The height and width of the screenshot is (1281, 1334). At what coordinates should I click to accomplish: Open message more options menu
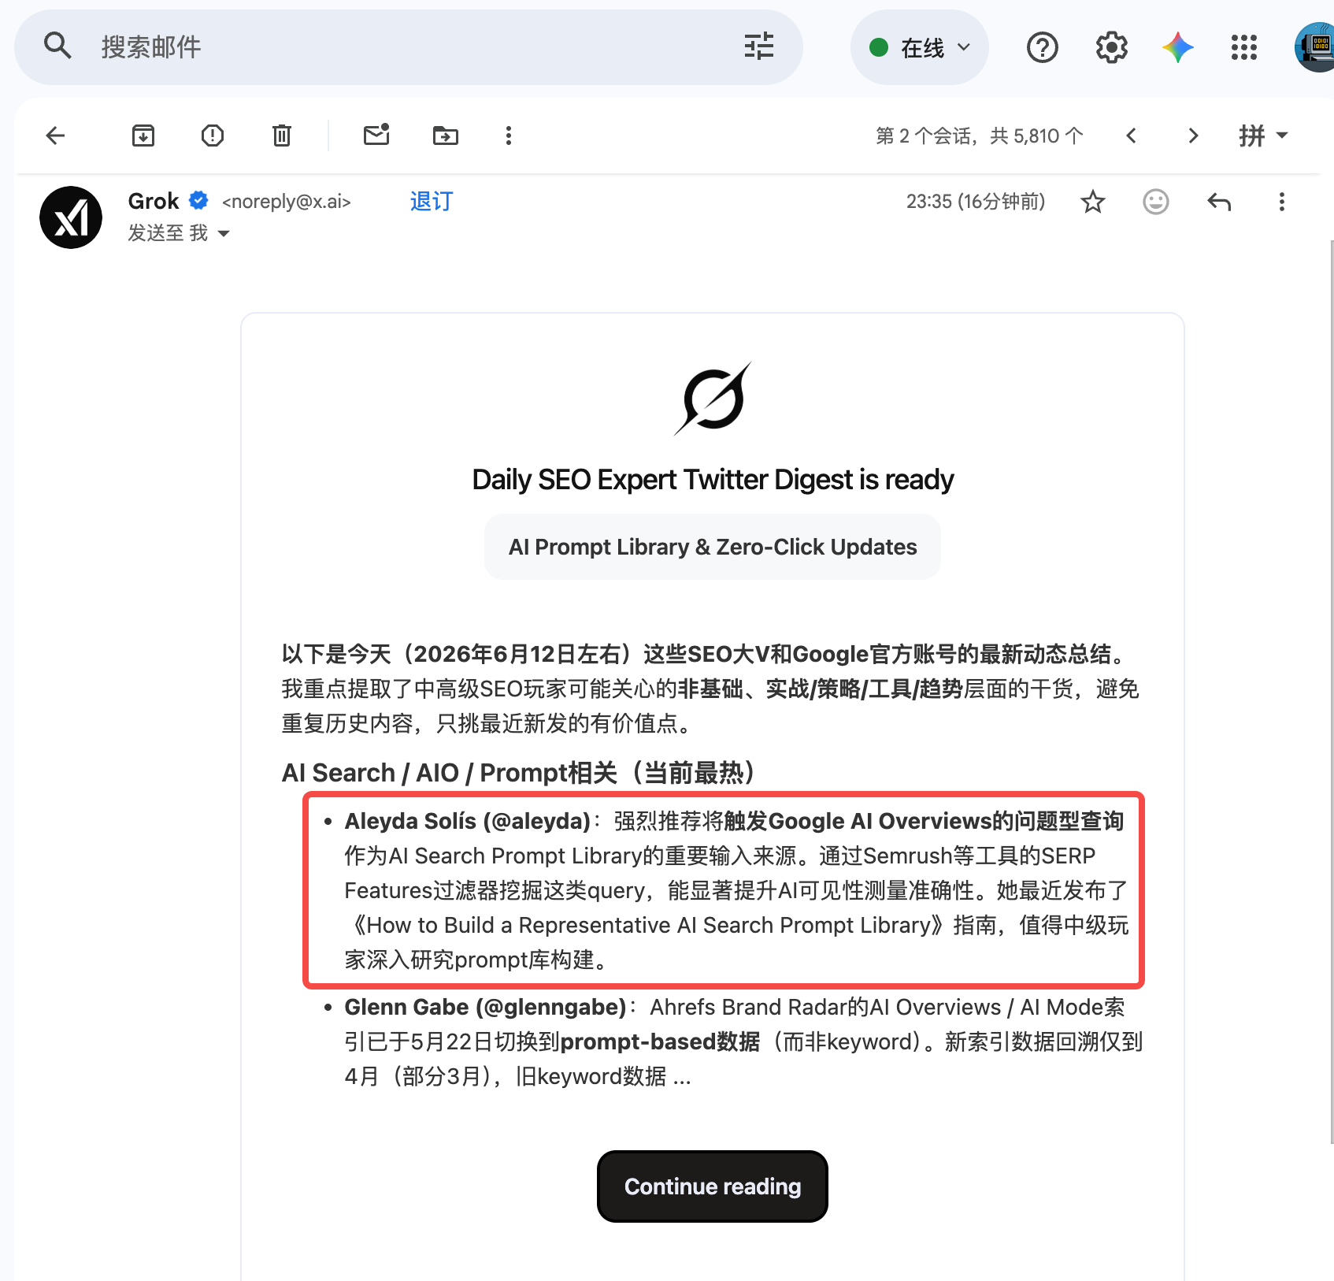[1282, 202]
